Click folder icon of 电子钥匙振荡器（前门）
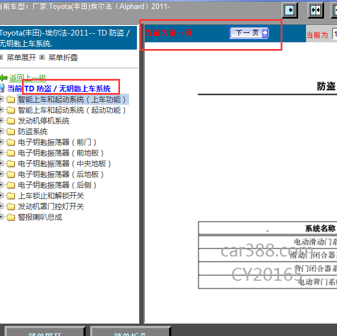Screen dimensions: 337x336 coord(11,142)
